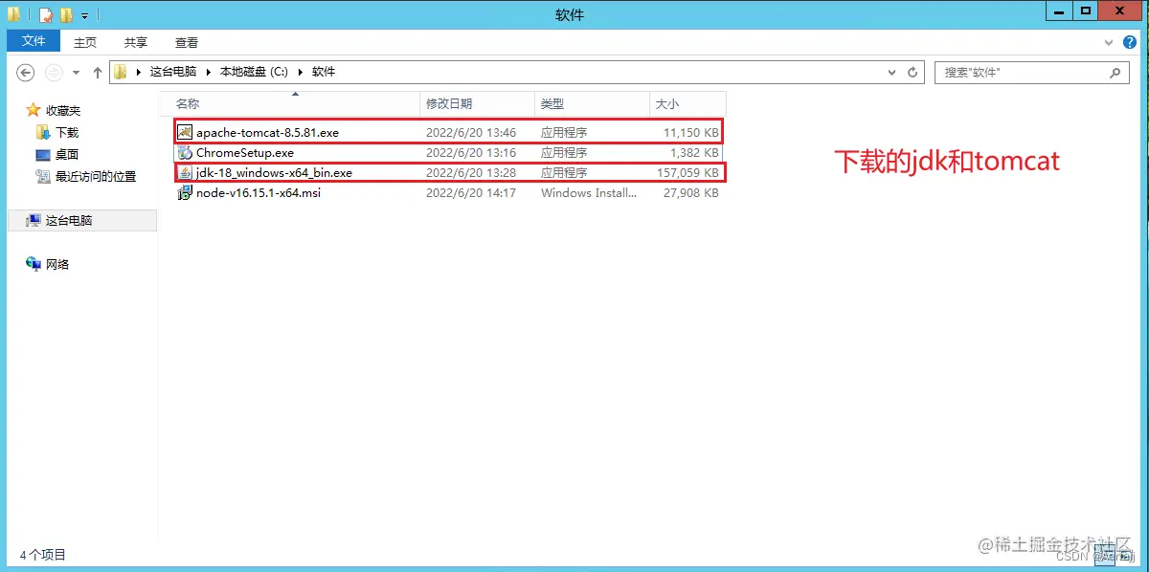Navigate to 本地磁盘 (C:) in the breadcrumb
This screenshot has height=572, width=1149.
point(254,72)
